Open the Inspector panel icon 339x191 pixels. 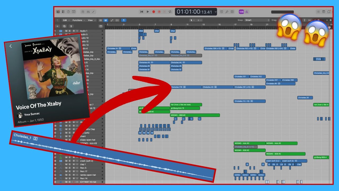63,12
